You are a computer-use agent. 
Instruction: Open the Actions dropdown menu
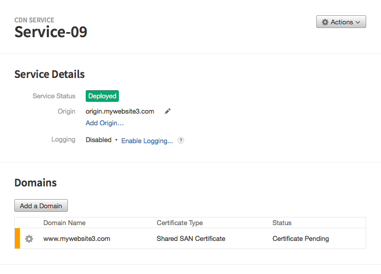341,22
